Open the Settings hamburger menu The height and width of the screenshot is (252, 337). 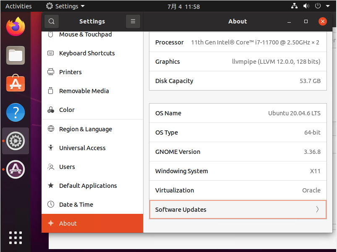[x=133, y=21]
